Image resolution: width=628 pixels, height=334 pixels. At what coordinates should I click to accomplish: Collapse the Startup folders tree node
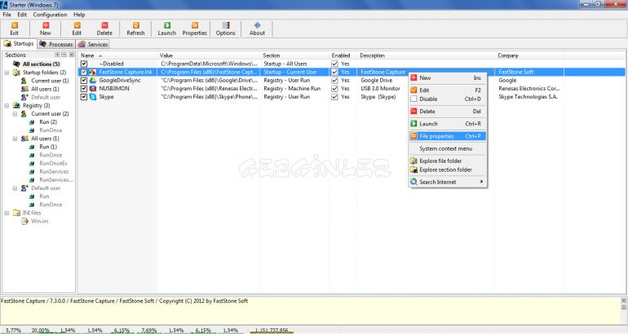click(x=7, y=73)
